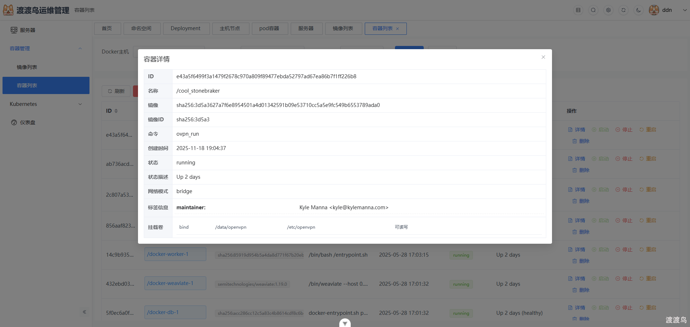Close the 容器详情 dialog with its X
This screenshot has height=327, width=690.
tap(543, 57)
